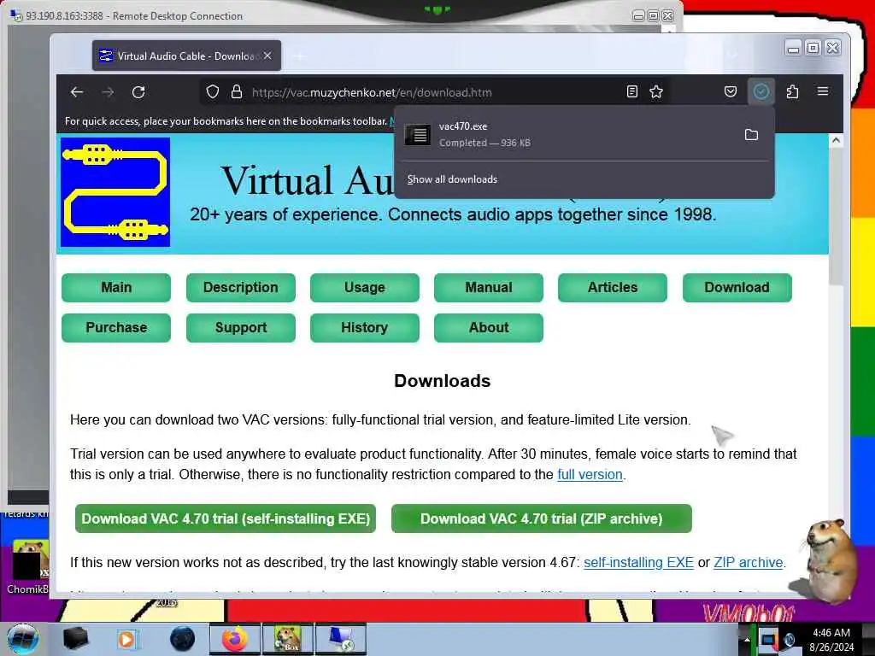Open tracking protection shield icon
Screen dimensions: 875x656
click(x=213, y=92)
